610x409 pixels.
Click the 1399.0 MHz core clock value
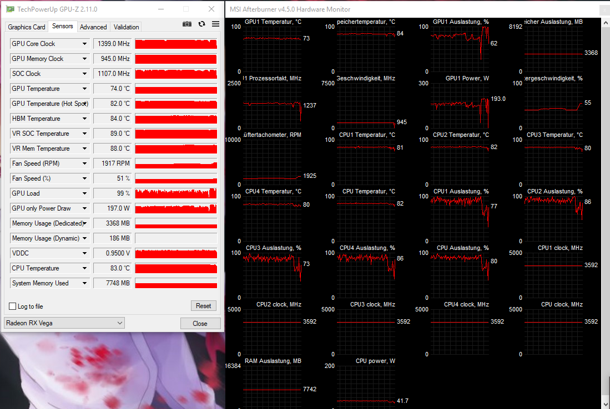113,44
